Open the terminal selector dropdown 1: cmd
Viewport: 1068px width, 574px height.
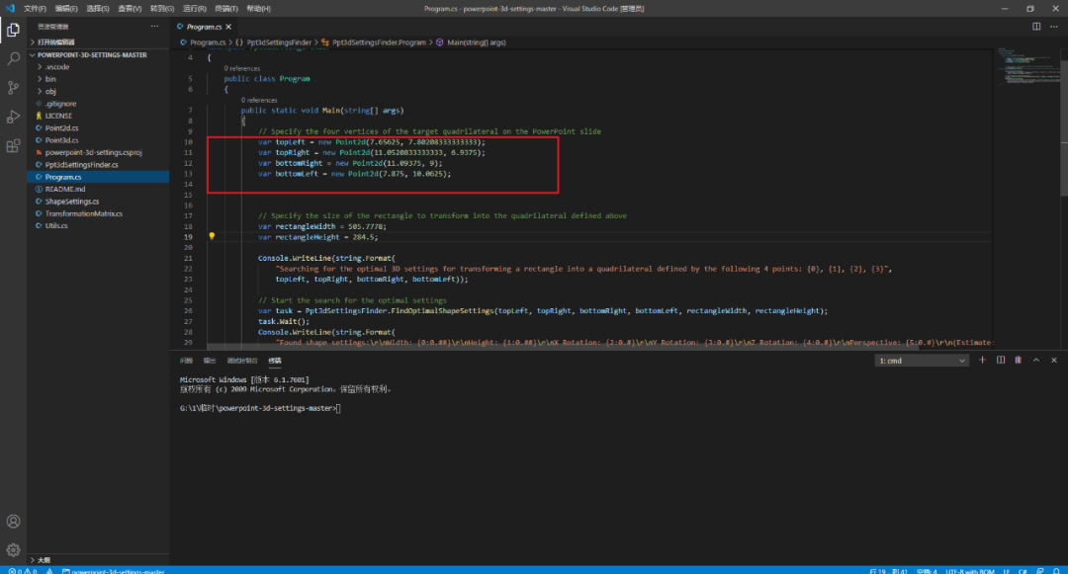click(x=922, y=361)
